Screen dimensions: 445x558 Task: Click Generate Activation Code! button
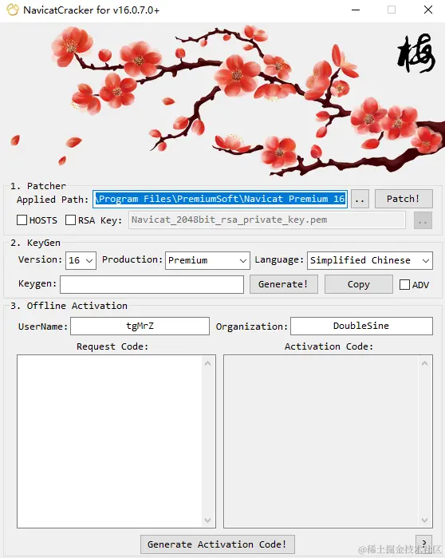(218, 544)
